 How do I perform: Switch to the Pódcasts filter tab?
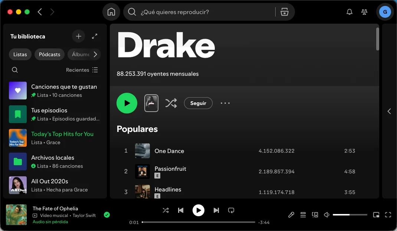[49, 54]
